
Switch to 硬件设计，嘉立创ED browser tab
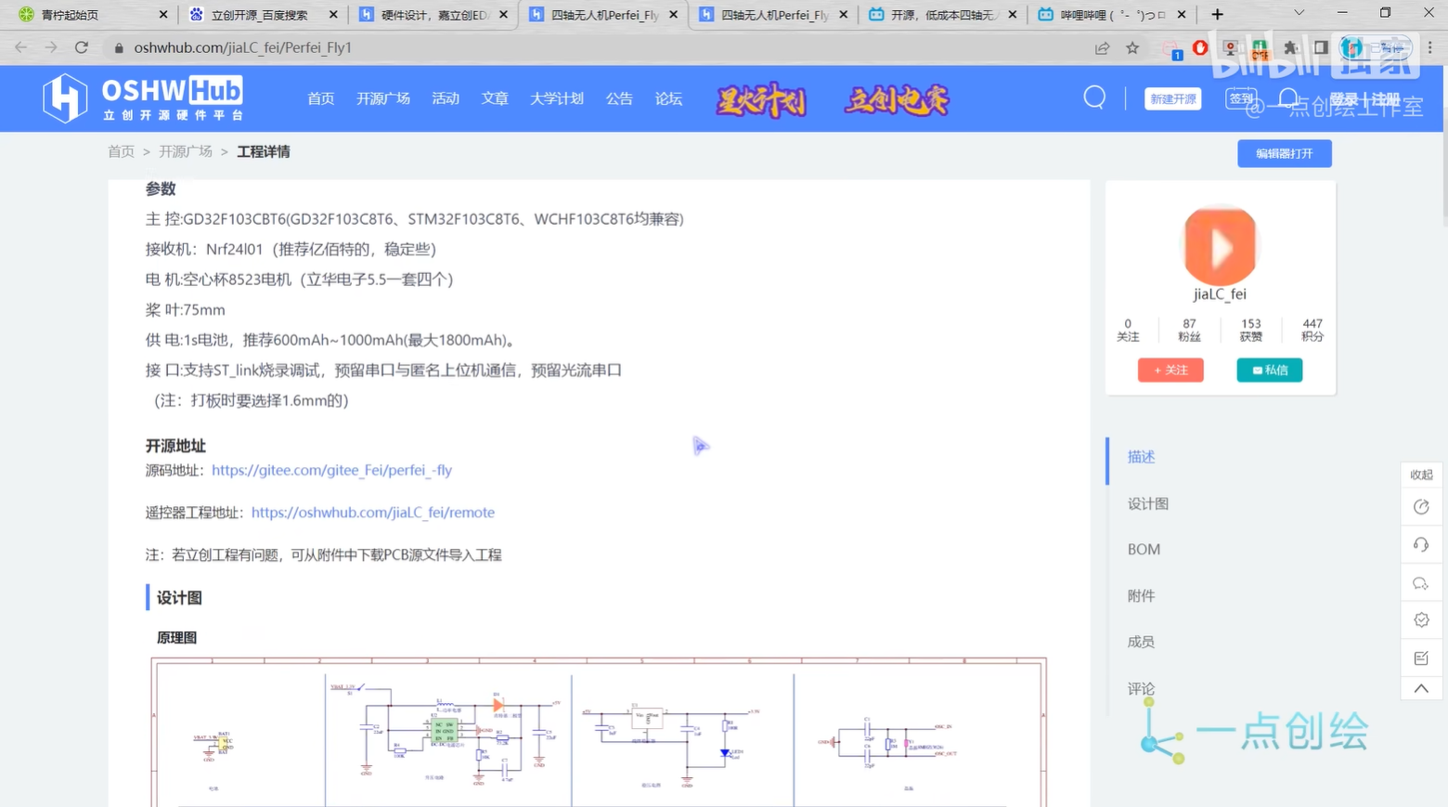click(432, 15)
